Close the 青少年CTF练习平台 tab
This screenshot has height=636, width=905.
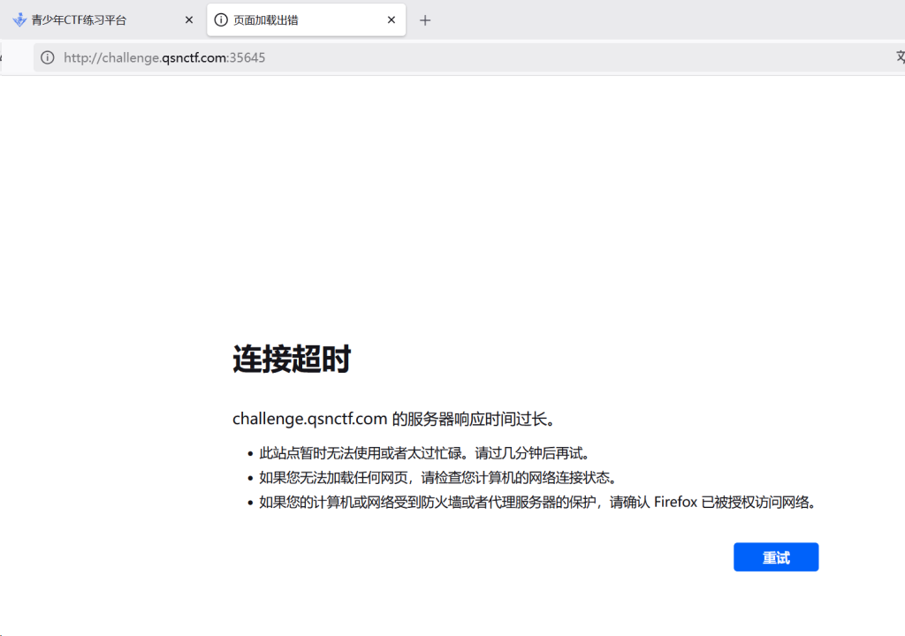[x=188, y=19]
